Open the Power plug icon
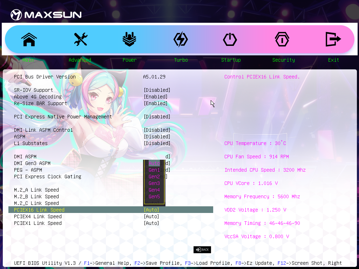 [129, 39]
